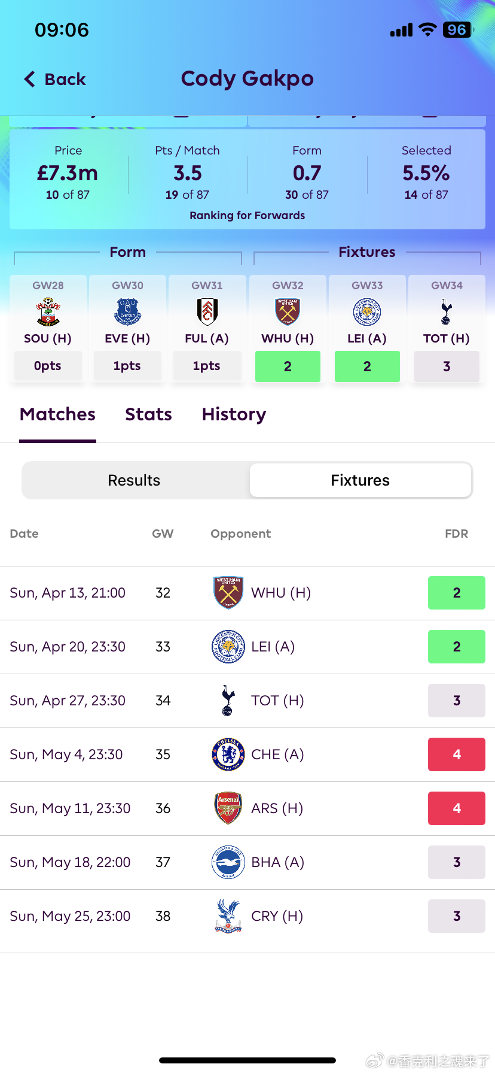
Task: Select the Matches tab
Action: tap(57, 414)
